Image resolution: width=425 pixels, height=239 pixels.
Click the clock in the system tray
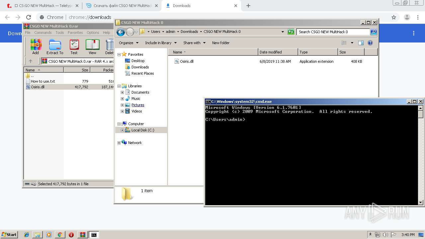(408, 235)
